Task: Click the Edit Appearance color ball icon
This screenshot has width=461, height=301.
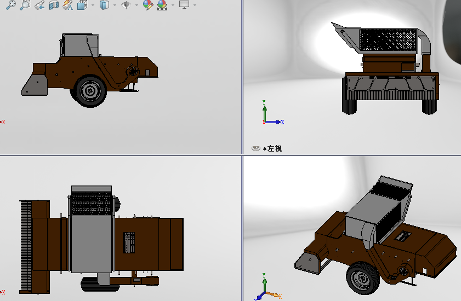Action: coord(148,5)
